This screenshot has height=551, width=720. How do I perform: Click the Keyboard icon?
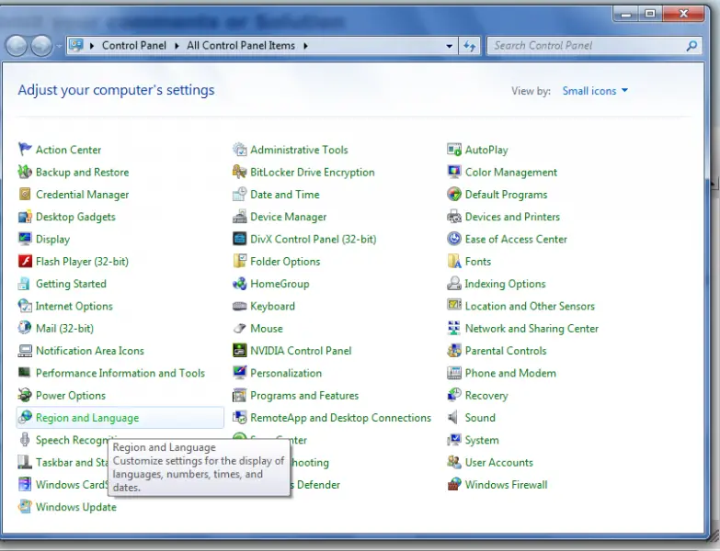239,306
